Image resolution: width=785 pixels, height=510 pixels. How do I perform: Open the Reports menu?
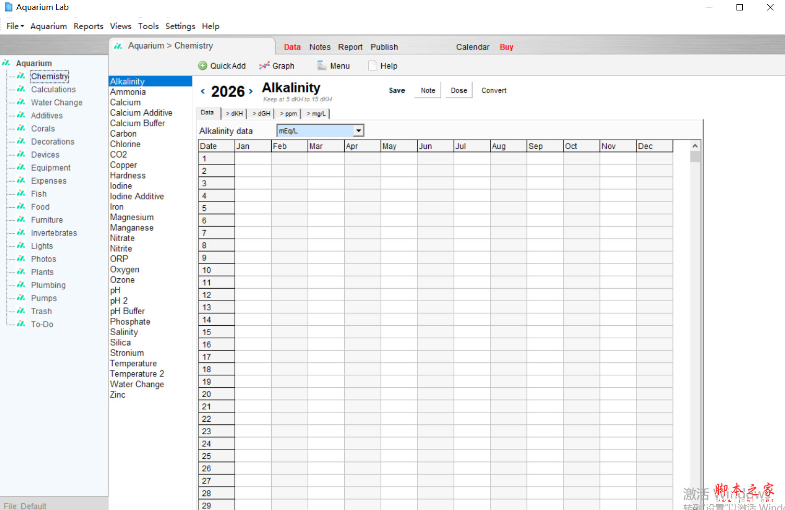88,26
